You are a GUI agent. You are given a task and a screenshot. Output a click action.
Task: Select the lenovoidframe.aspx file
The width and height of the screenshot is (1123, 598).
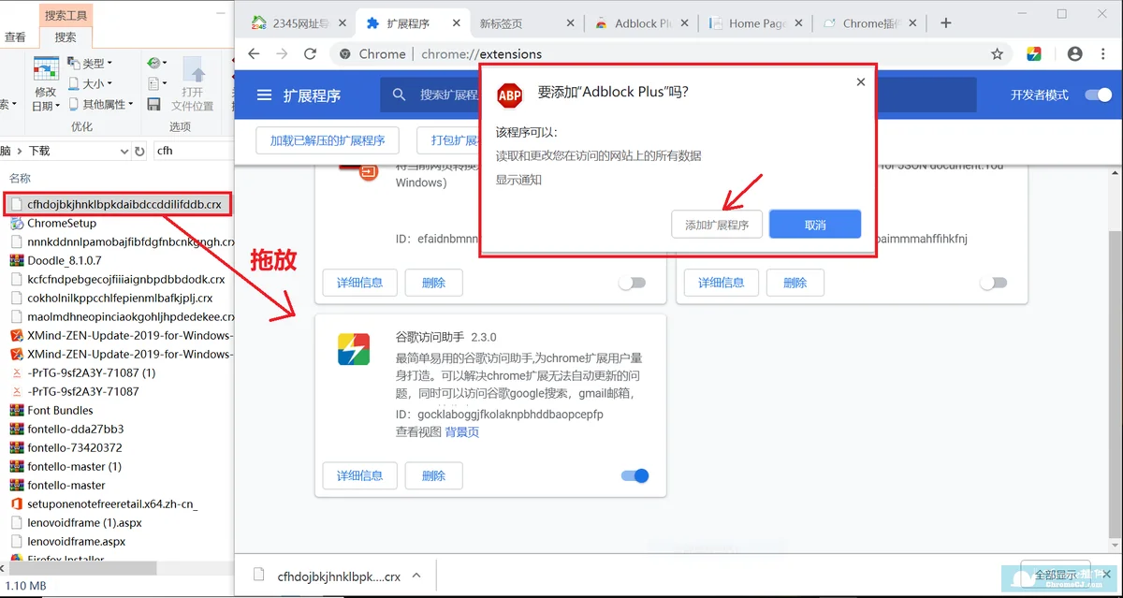coord(76,542)
